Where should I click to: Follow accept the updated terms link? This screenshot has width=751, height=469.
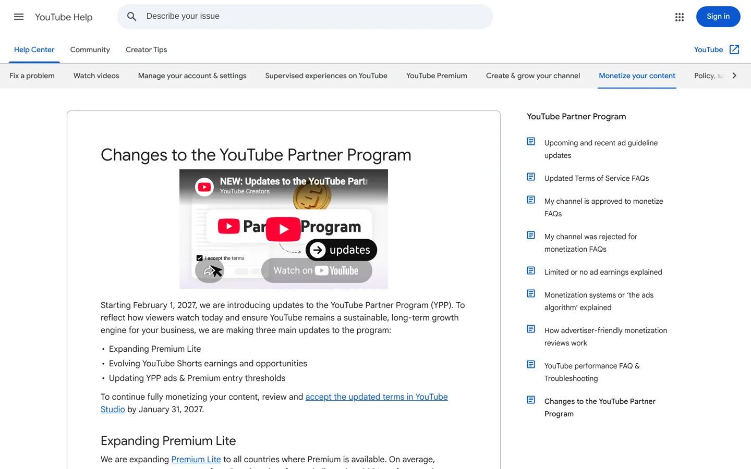[377, 397]
